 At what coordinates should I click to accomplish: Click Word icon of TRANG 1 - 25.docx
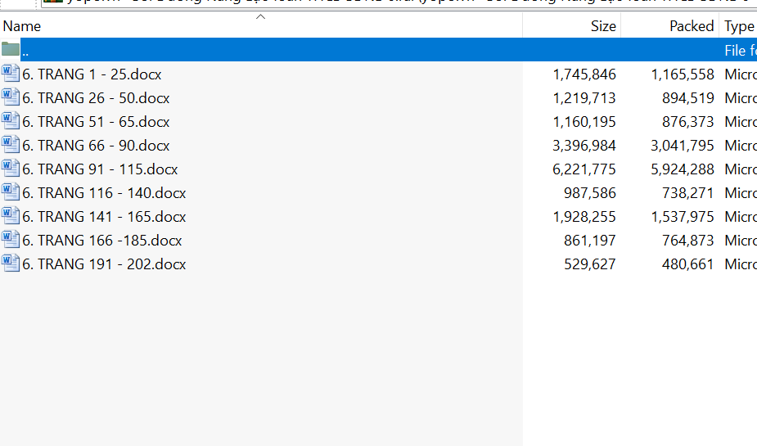tap(11, 74)
